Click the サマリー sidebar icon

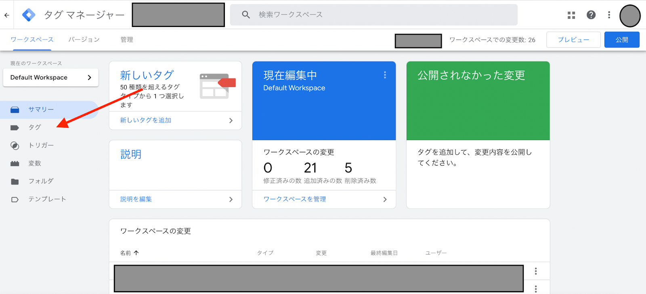coord(15,110)
